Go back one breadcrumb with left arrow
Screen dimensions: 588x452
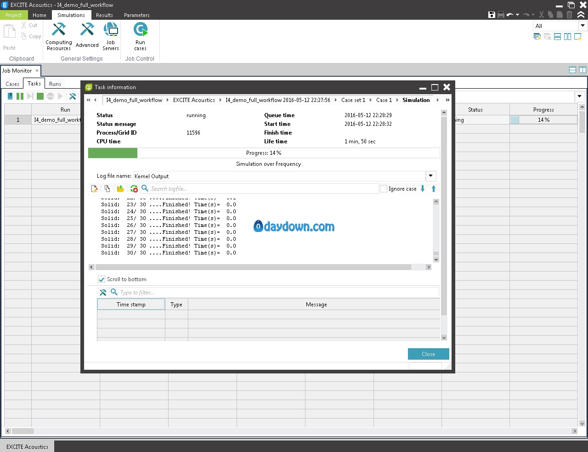[x=95, y=100]
